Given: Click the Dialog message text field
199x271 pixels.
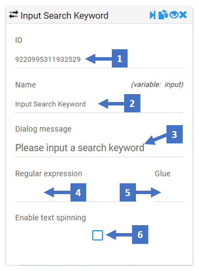Looking at the screenshot, I should [x=99, y=148].
